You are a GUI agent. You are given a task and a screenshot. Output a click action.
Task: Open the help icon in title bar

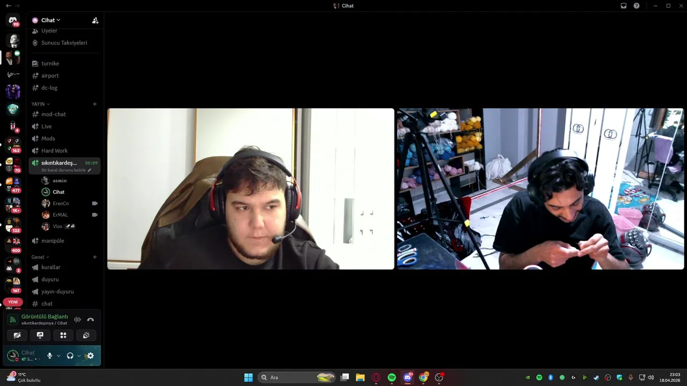(637, 6)
